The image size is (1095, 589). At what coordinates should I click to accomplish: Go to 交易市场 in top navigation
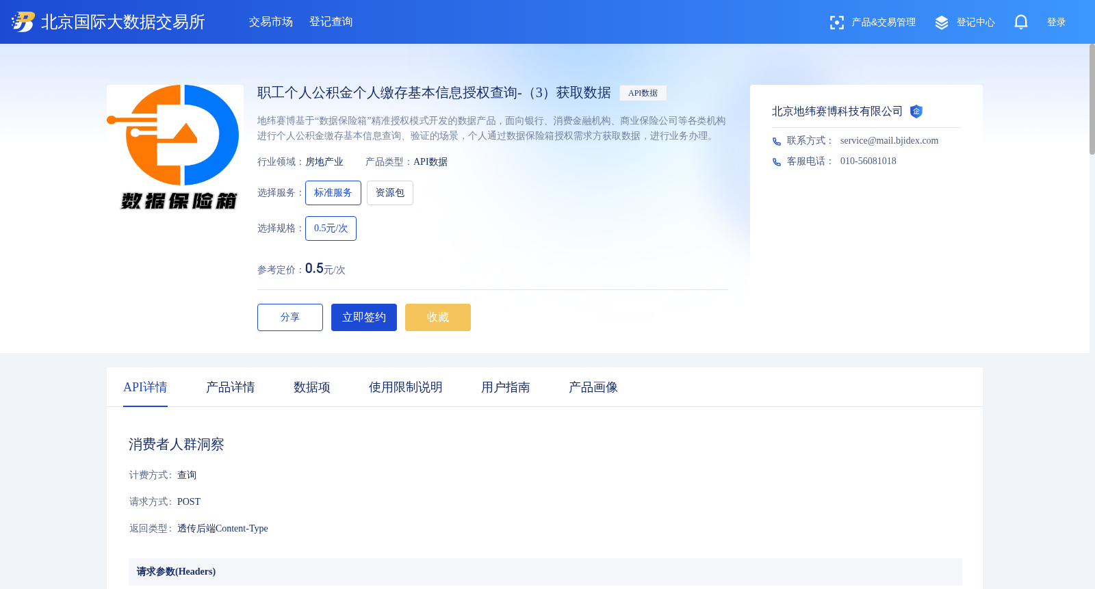coord(271,22)
